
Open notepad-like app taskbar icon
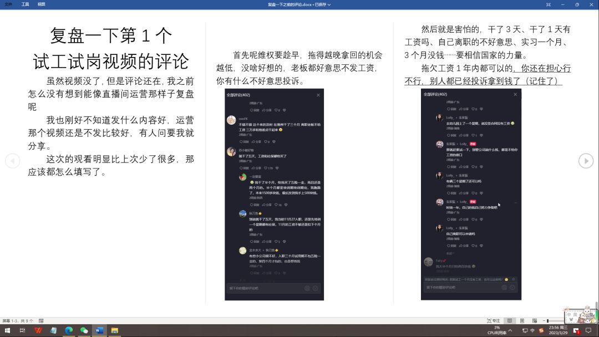(53, 330)
